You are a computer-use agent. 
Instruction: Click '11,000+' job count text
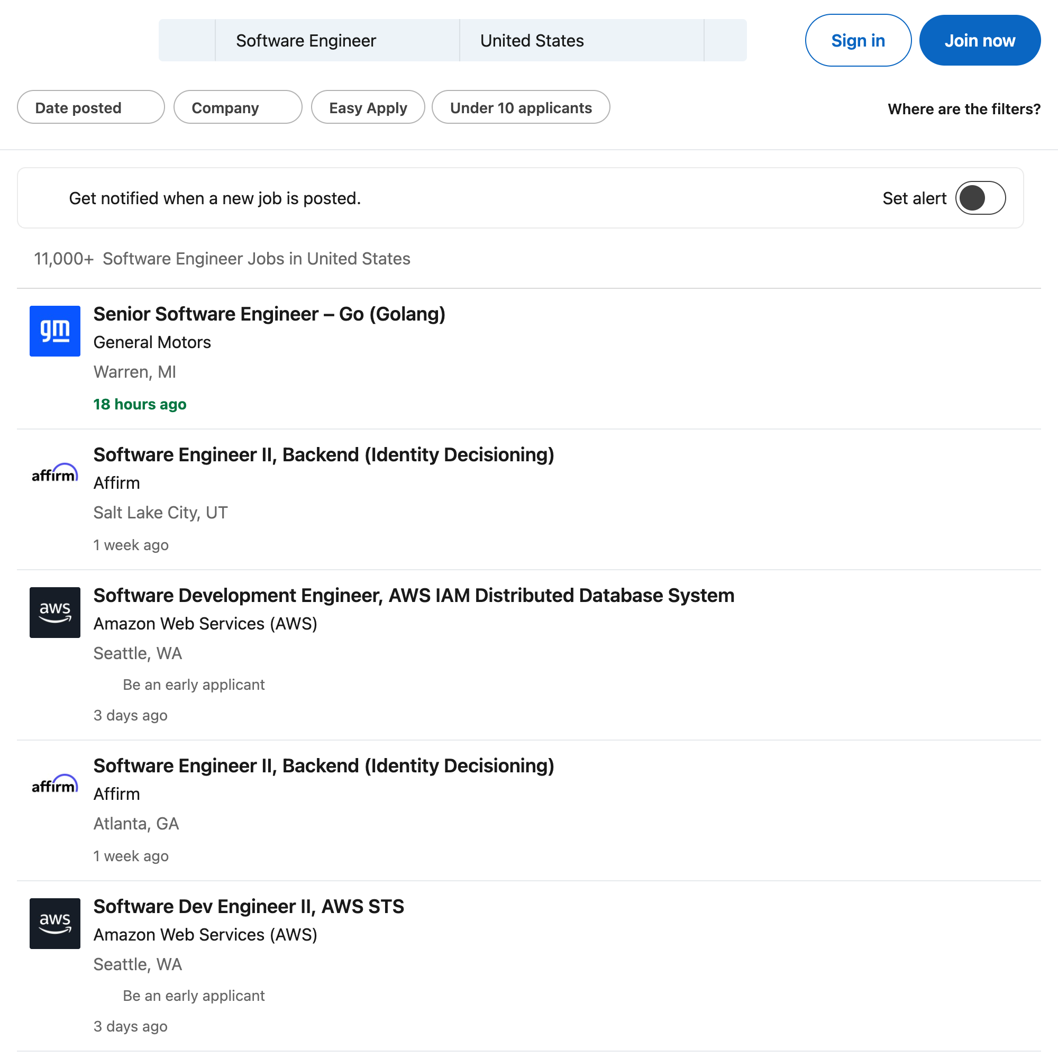64,259
